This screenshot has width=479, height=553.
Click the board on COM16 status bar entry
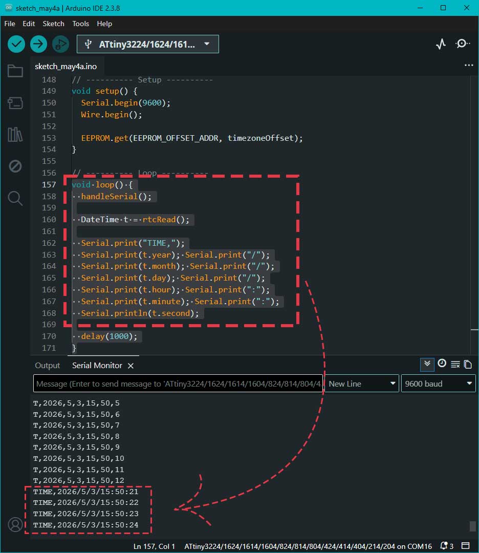pyautogui.click(x=308, y=546)
